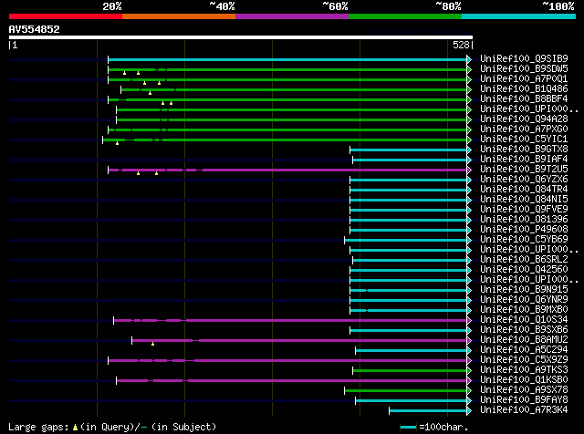Click the cyan 100char scale bar in legend
584x434 pixels.
tap(408, 428)
